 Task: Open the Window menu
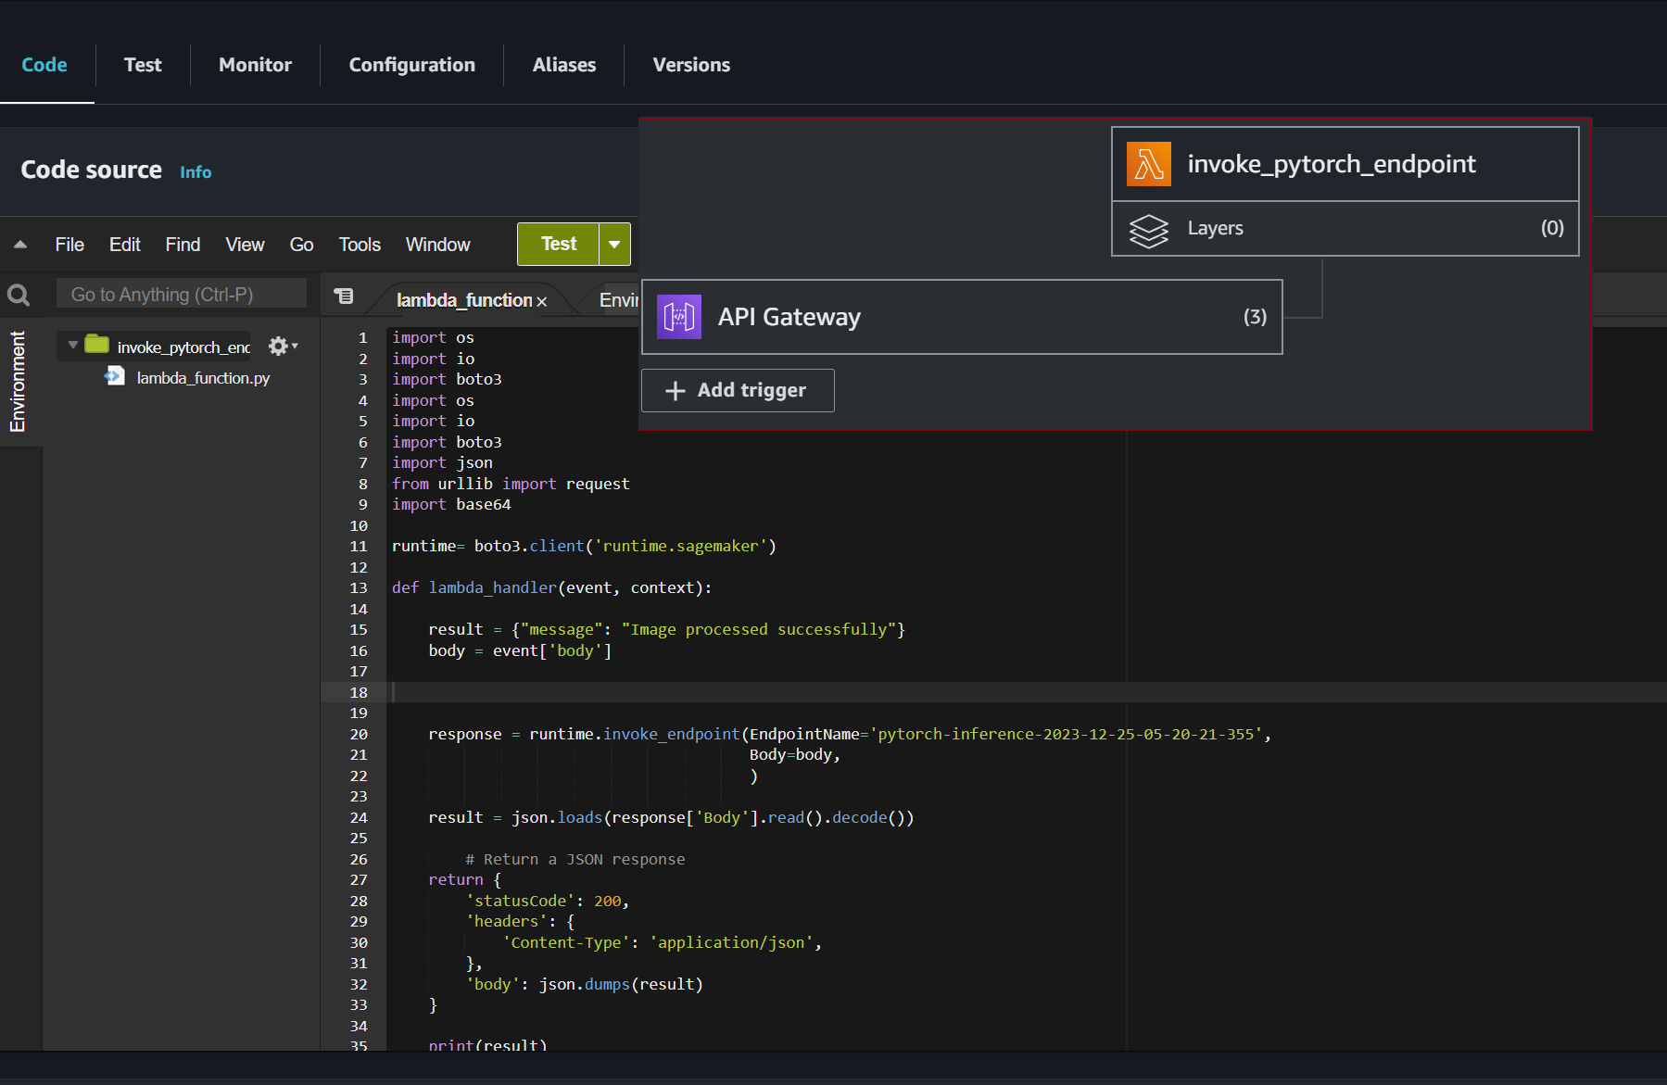tap(437, 245)
